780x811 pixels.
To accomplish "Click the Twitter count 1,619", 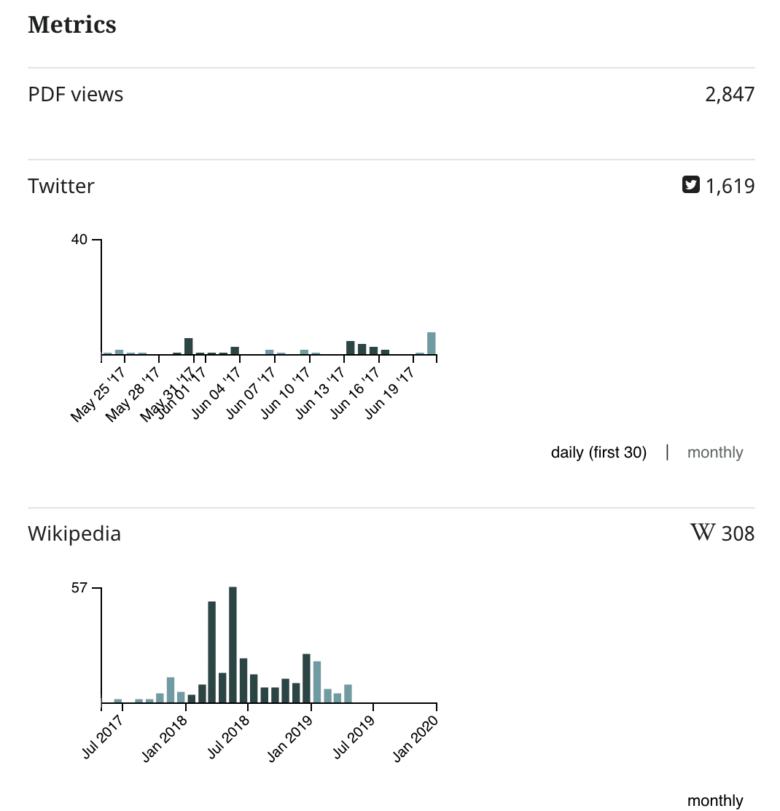I will point(730,187).
